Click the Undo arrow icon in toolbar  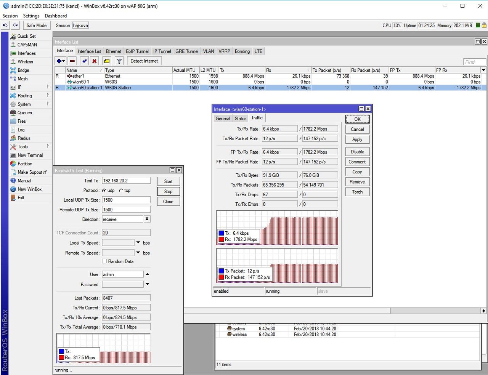5,25
